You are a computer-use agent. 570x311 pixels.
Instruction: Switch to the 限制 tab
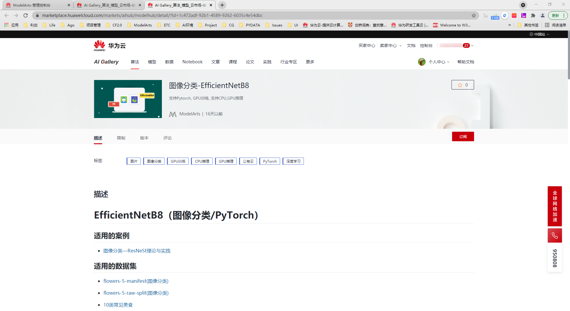(121, 138)
